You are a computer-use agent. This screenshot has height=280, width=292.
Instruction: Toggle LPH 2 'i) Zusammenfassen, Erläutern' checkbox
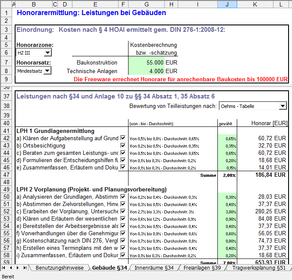[123, 255]
